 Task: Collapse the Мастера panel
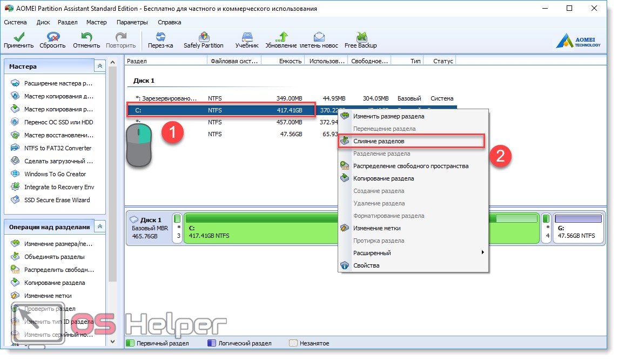point(99,66)
